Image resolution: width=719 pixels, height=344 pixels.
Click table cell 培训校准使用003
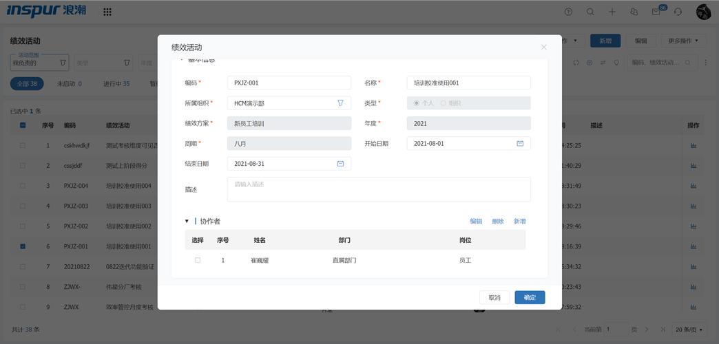pyautogui.click(x=128, y=206)
